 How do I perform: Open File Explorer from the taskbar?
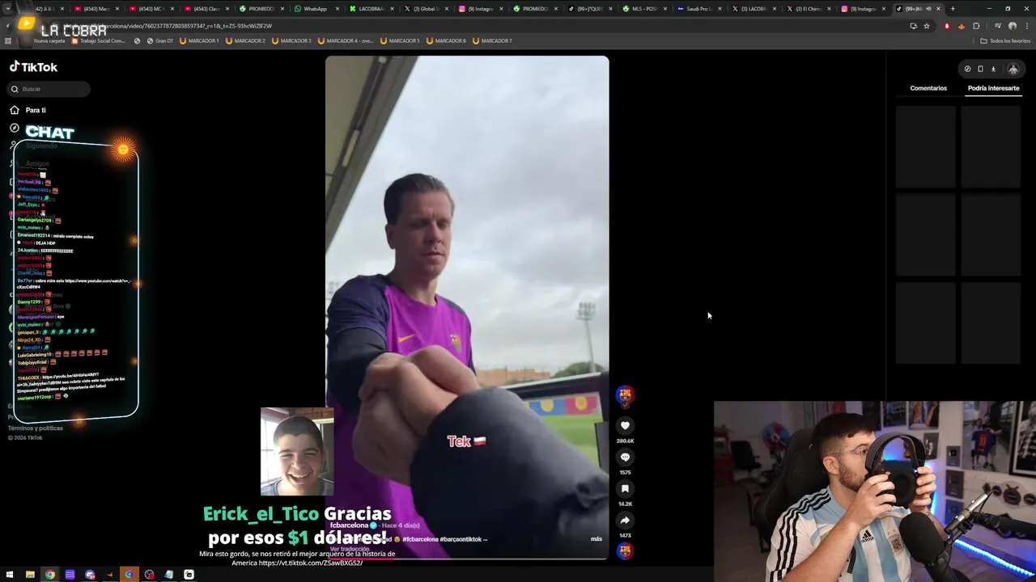tap(30, 575)
